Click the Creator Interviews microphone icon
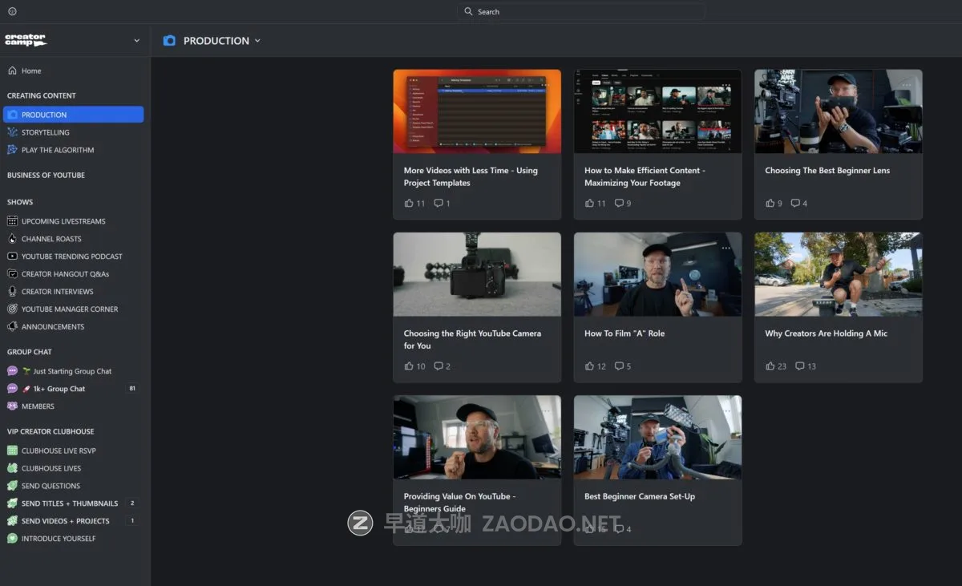 pyautogui.click(x=12, y=292)
